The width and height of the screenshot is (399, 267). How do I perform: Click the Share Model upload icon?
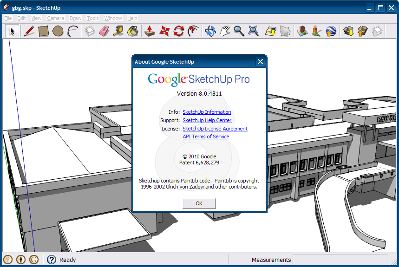click(363, 31)
